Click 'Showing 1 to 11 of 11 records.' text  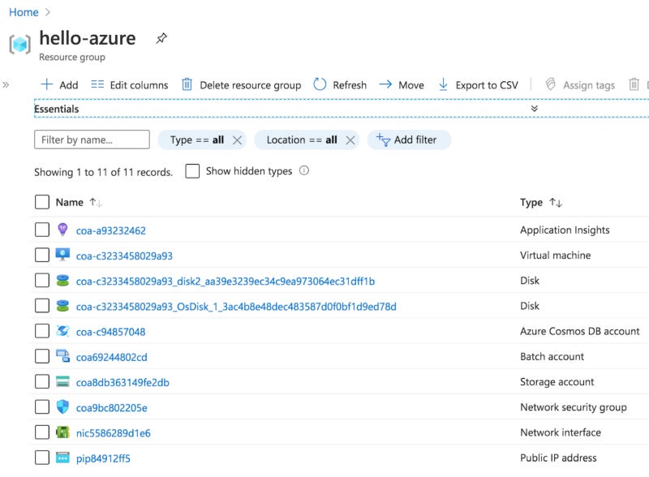104,172
